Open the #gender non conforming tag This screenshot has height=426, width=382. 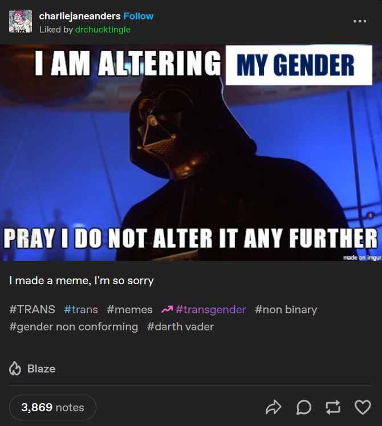(x=74, y=326)
